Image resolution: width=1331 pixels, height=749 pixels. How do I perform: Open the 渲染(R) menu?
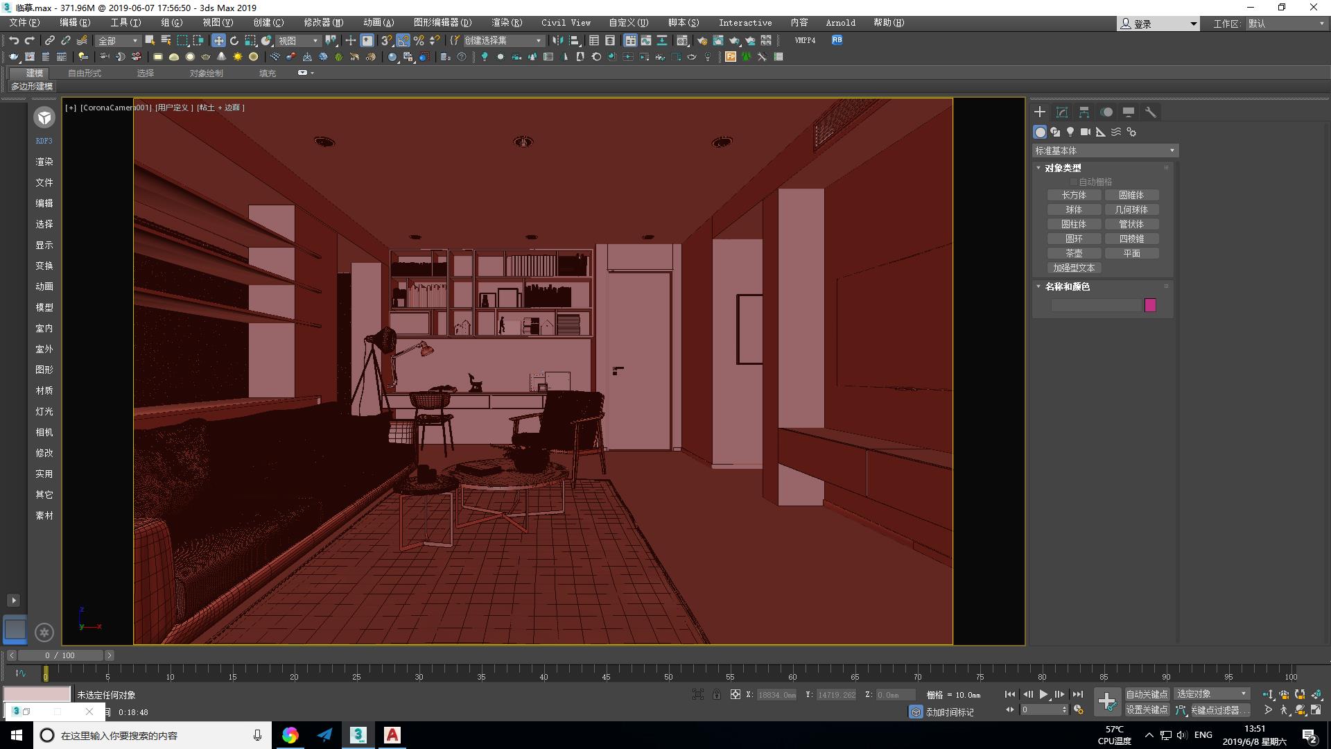(507, 23)
